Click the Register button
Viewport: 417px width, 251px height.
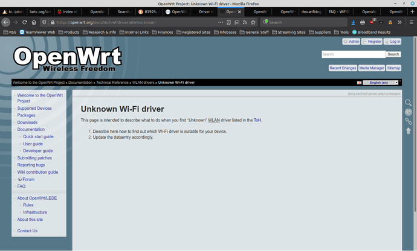point(372,42)
